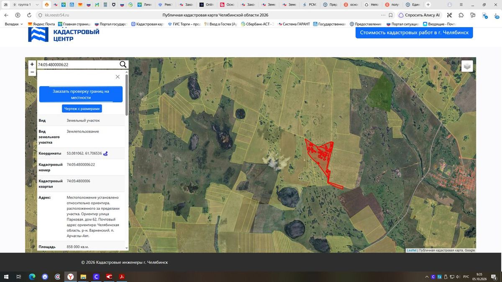This screenshot has width=502, height=282.
Task: Zoom in on the cadastral map
Action: (x=32, y=64)
